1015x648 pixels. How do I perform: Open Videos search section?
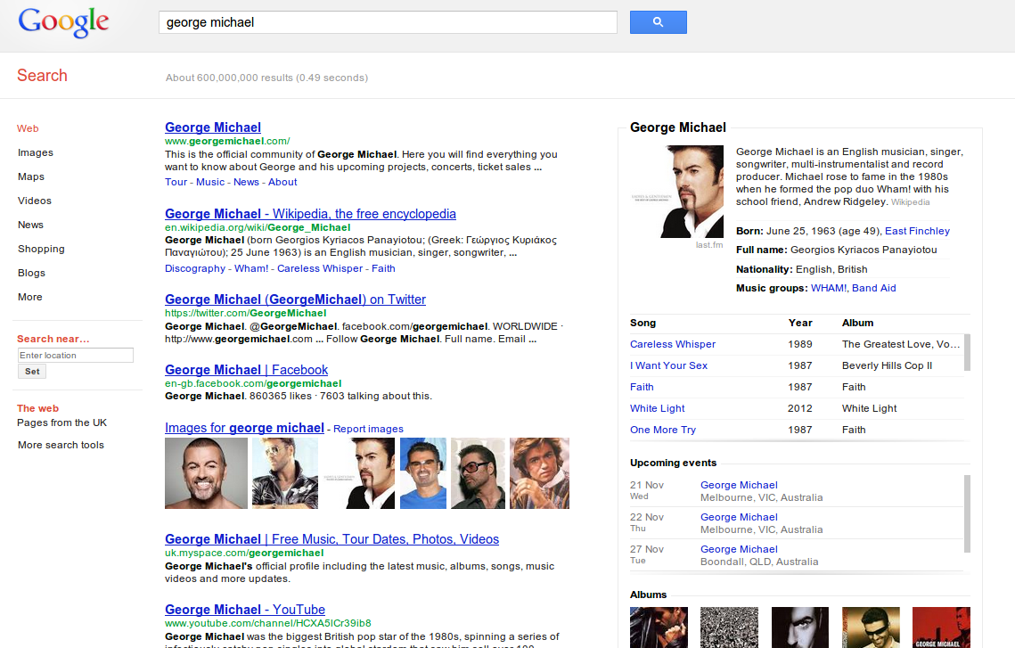[x=34, y=200]
